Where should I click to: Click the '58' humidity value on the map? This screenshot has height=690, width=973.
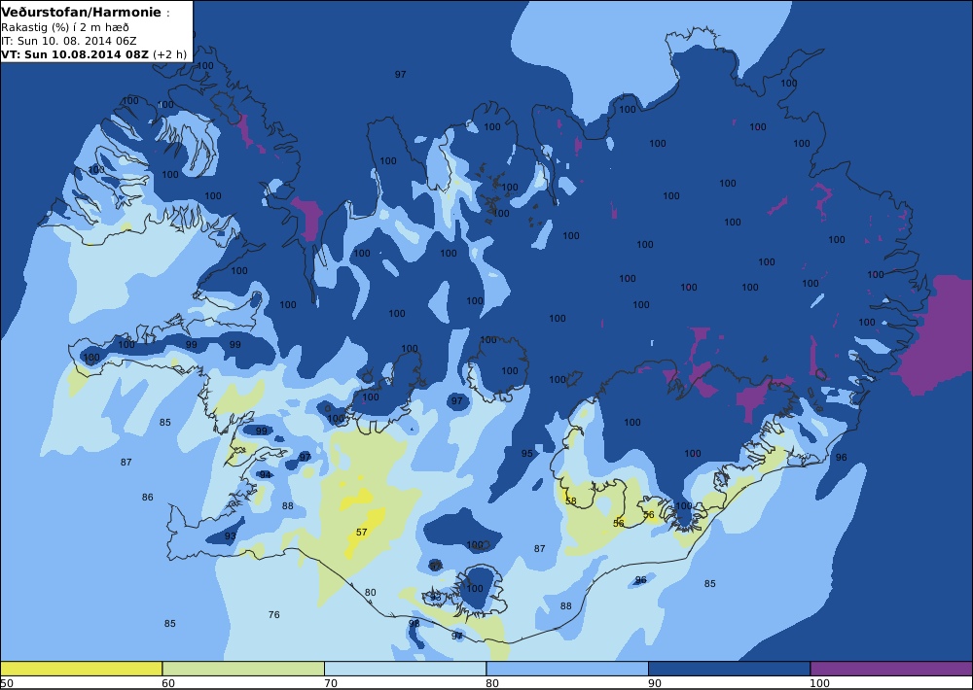point(571,500)
